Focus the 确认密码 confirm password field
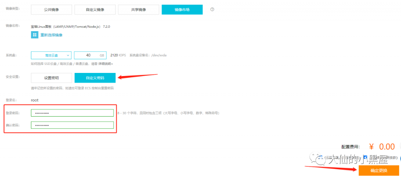 click(72, 125)
